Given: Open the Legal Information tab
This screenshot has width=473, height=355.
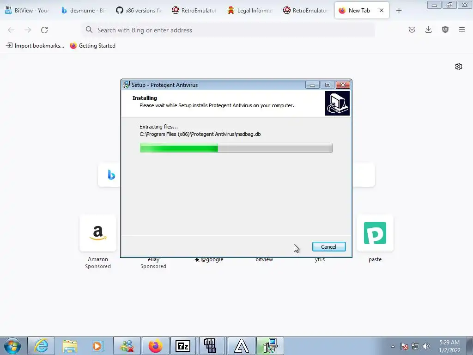Looking at the screenshot, I should pos(250,10).
